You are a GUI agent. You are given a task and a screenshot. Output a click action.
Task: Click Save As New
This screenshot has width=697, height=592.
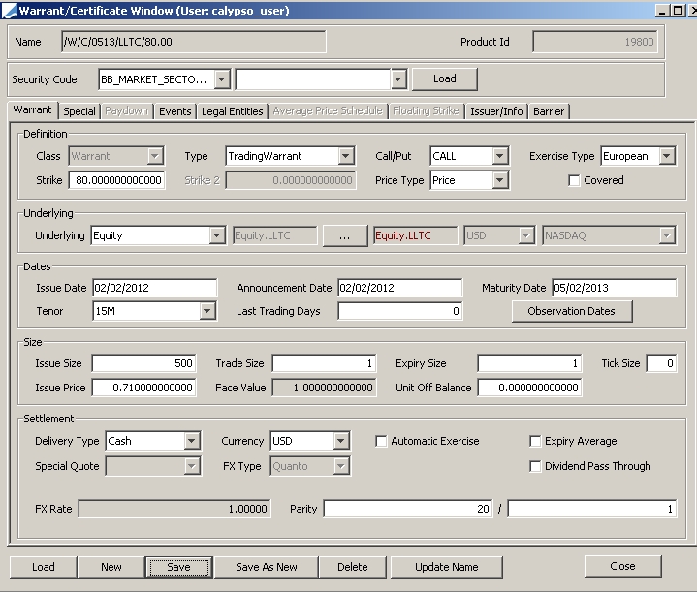point(267,567)
